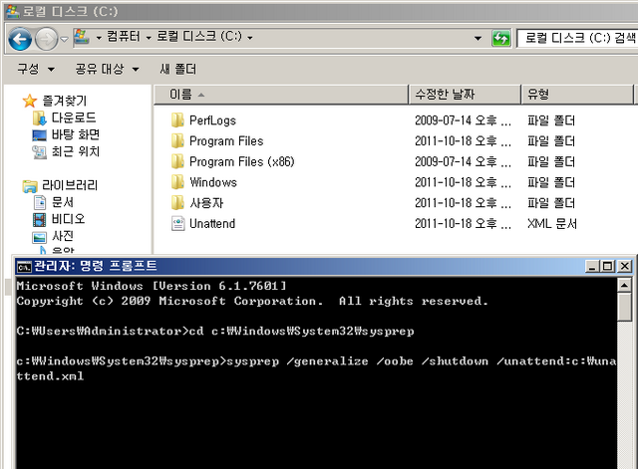Screen dimensions: 638x469
Task: Sort by 유형 column header
Action: click(577, 95)
